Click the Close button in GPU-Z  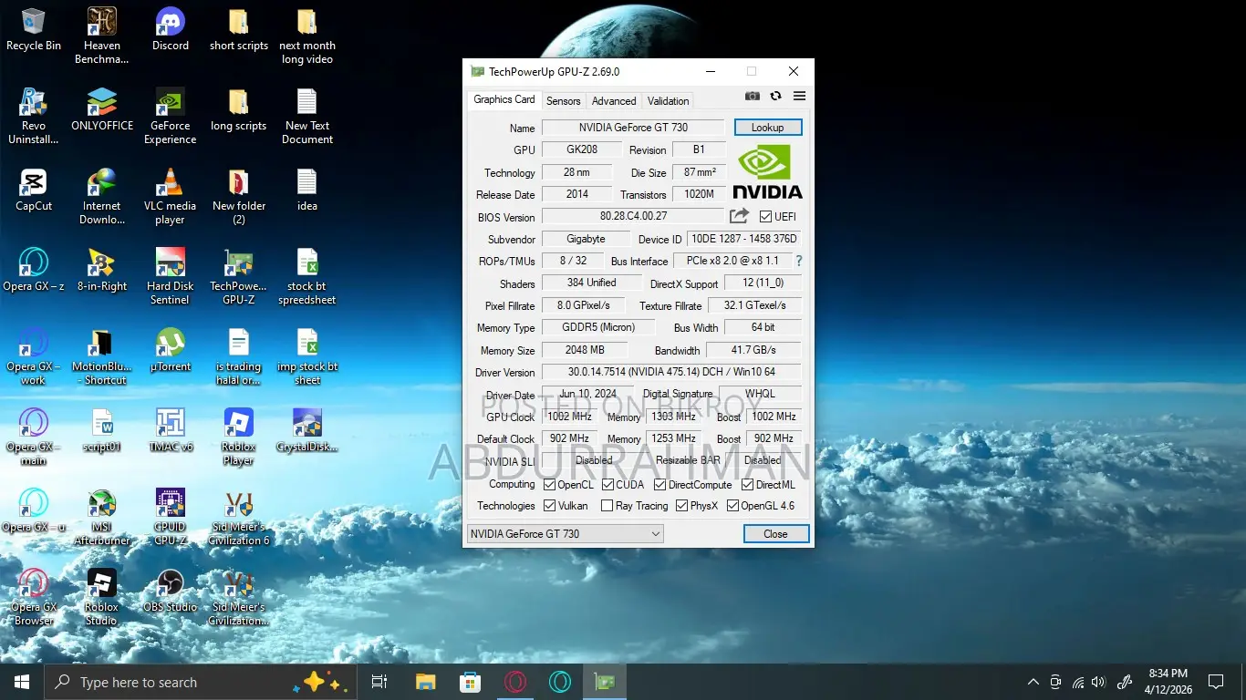click(775, 534)
